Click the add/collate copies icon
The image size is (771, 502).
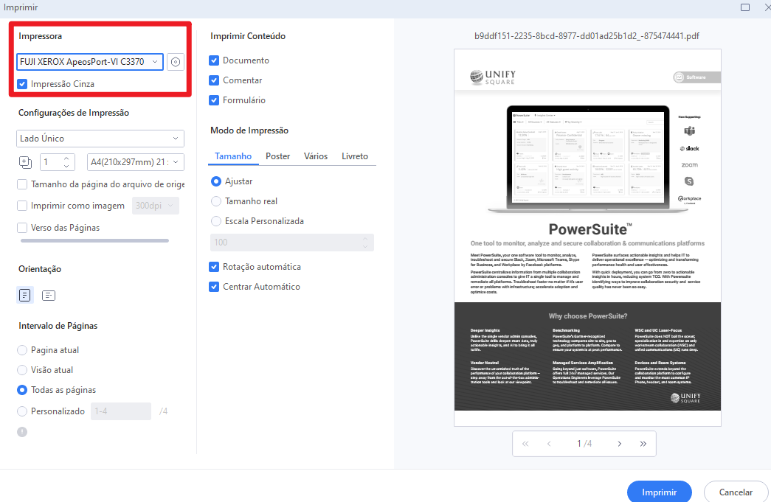[24, 161]
